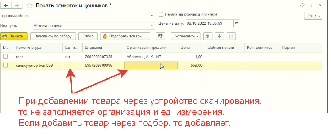Open calendar for Цены на дату
Screen dimensions: 331x134
coord(237,23)
